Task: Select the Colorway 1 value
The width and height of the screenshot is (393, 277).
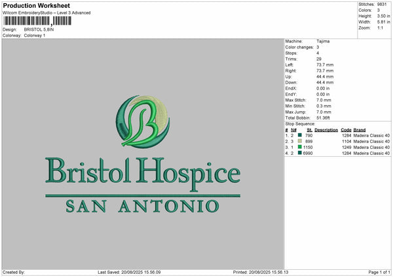Action: (x=35, y=35)
